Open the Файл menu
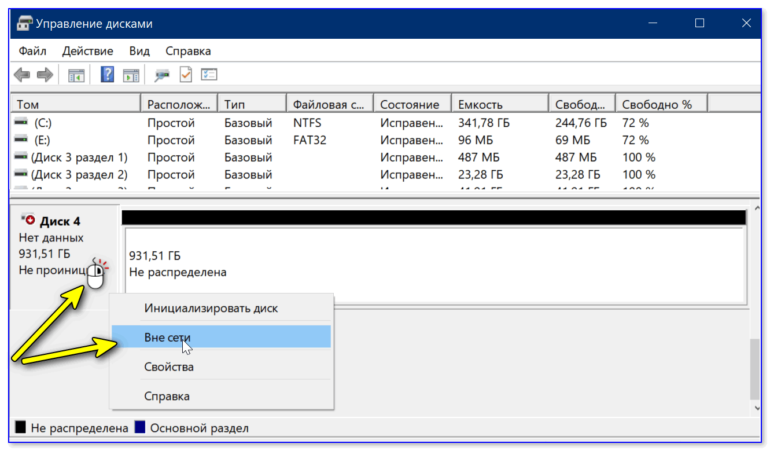 (32, 51)
